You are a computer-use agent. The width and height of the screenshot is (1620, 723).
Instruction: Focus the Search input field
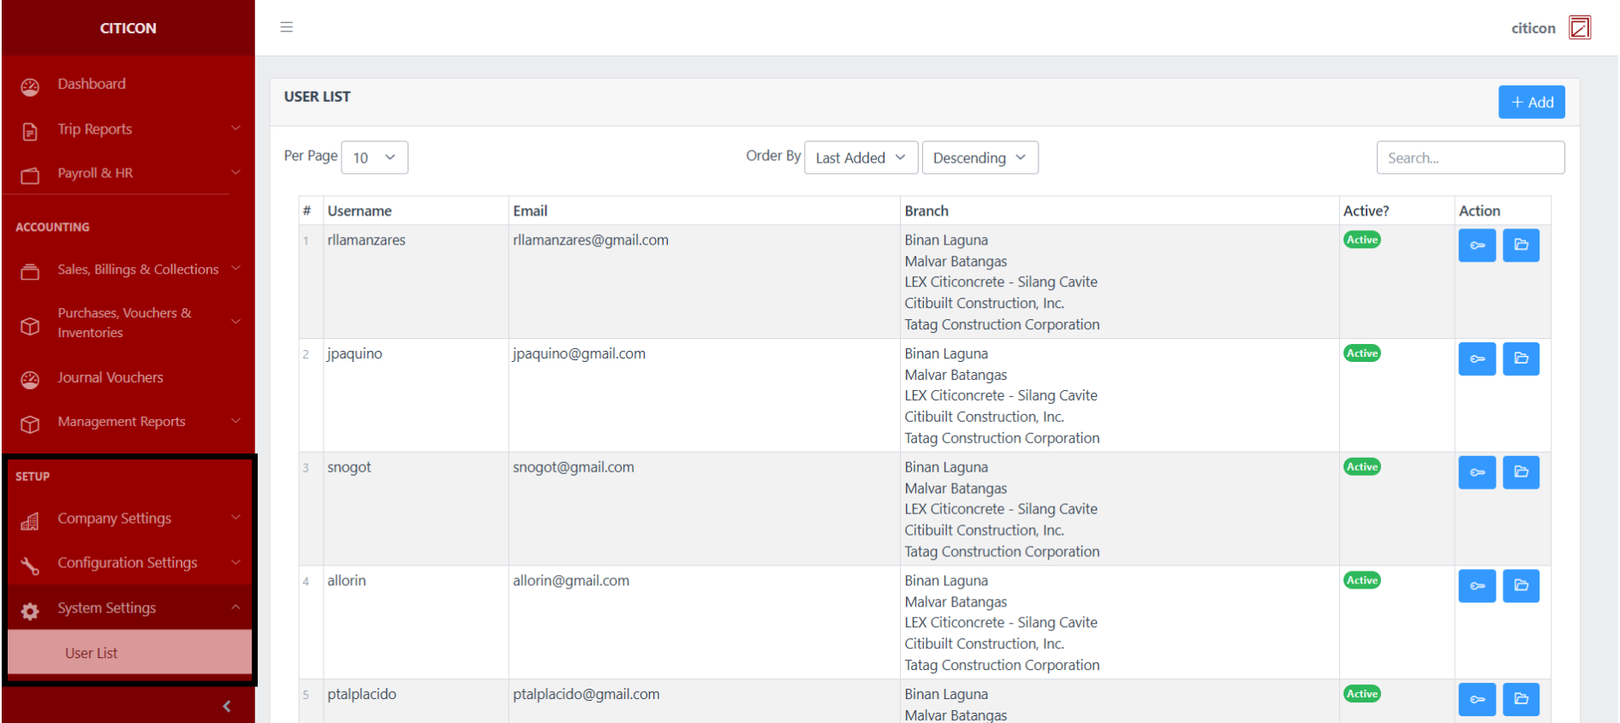[x=1470, y=157]
